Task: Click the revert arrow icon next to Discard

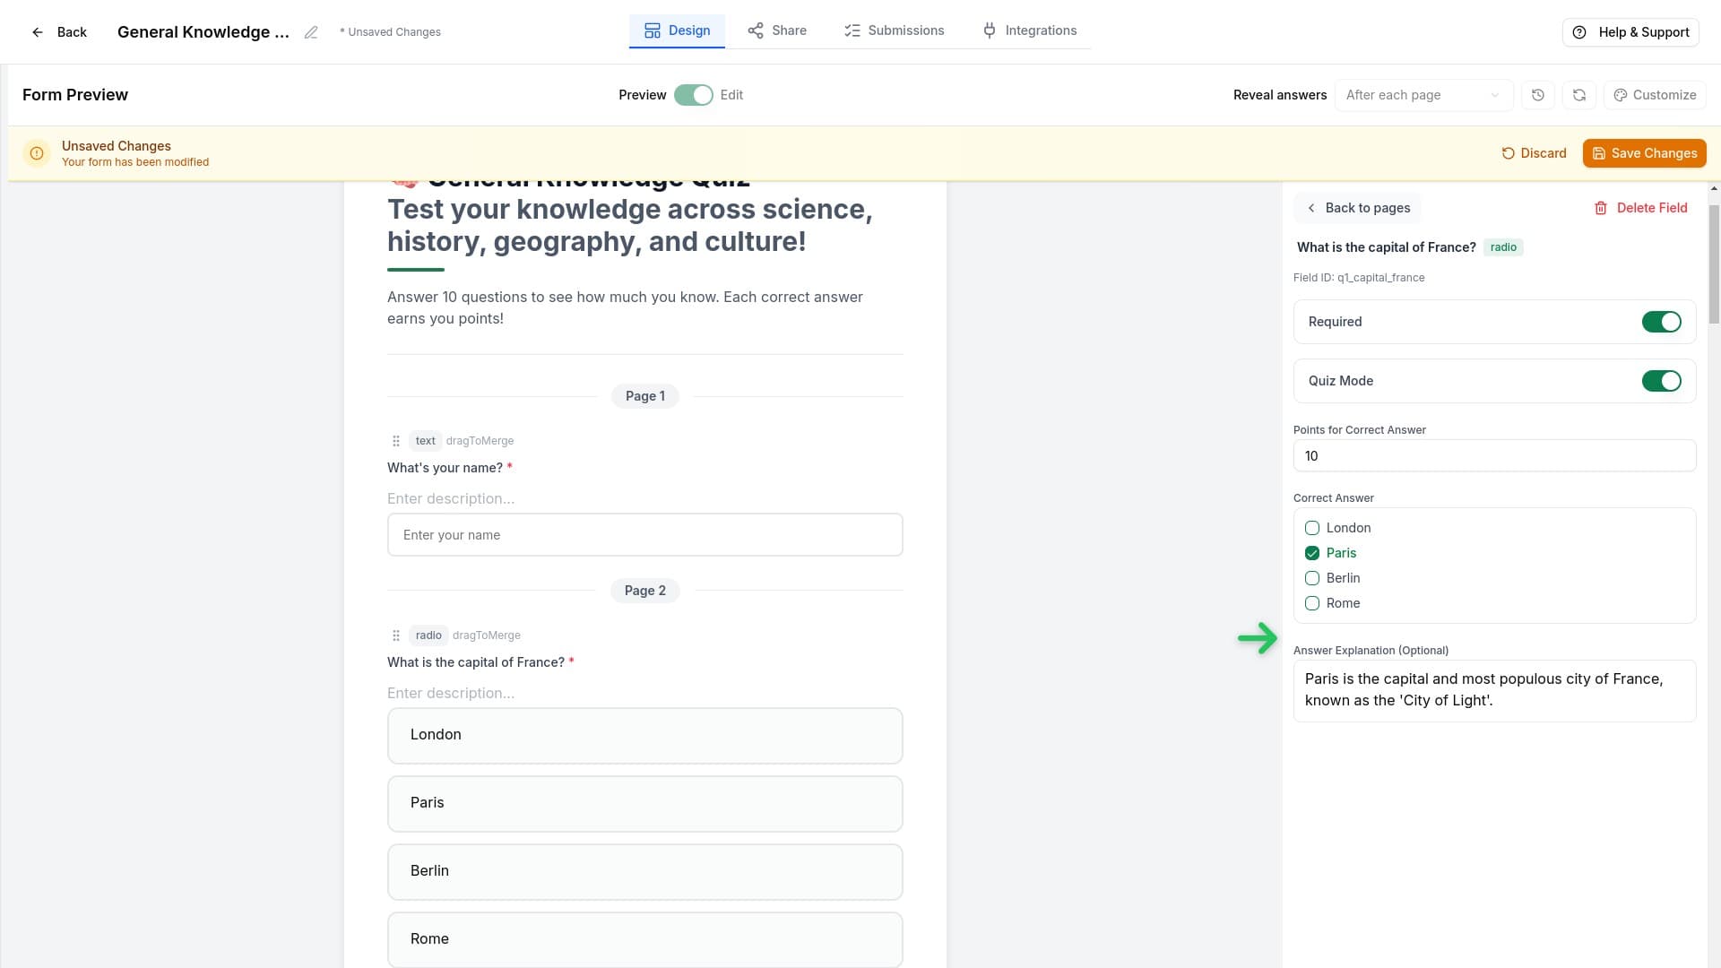Action: point(1508,152)
